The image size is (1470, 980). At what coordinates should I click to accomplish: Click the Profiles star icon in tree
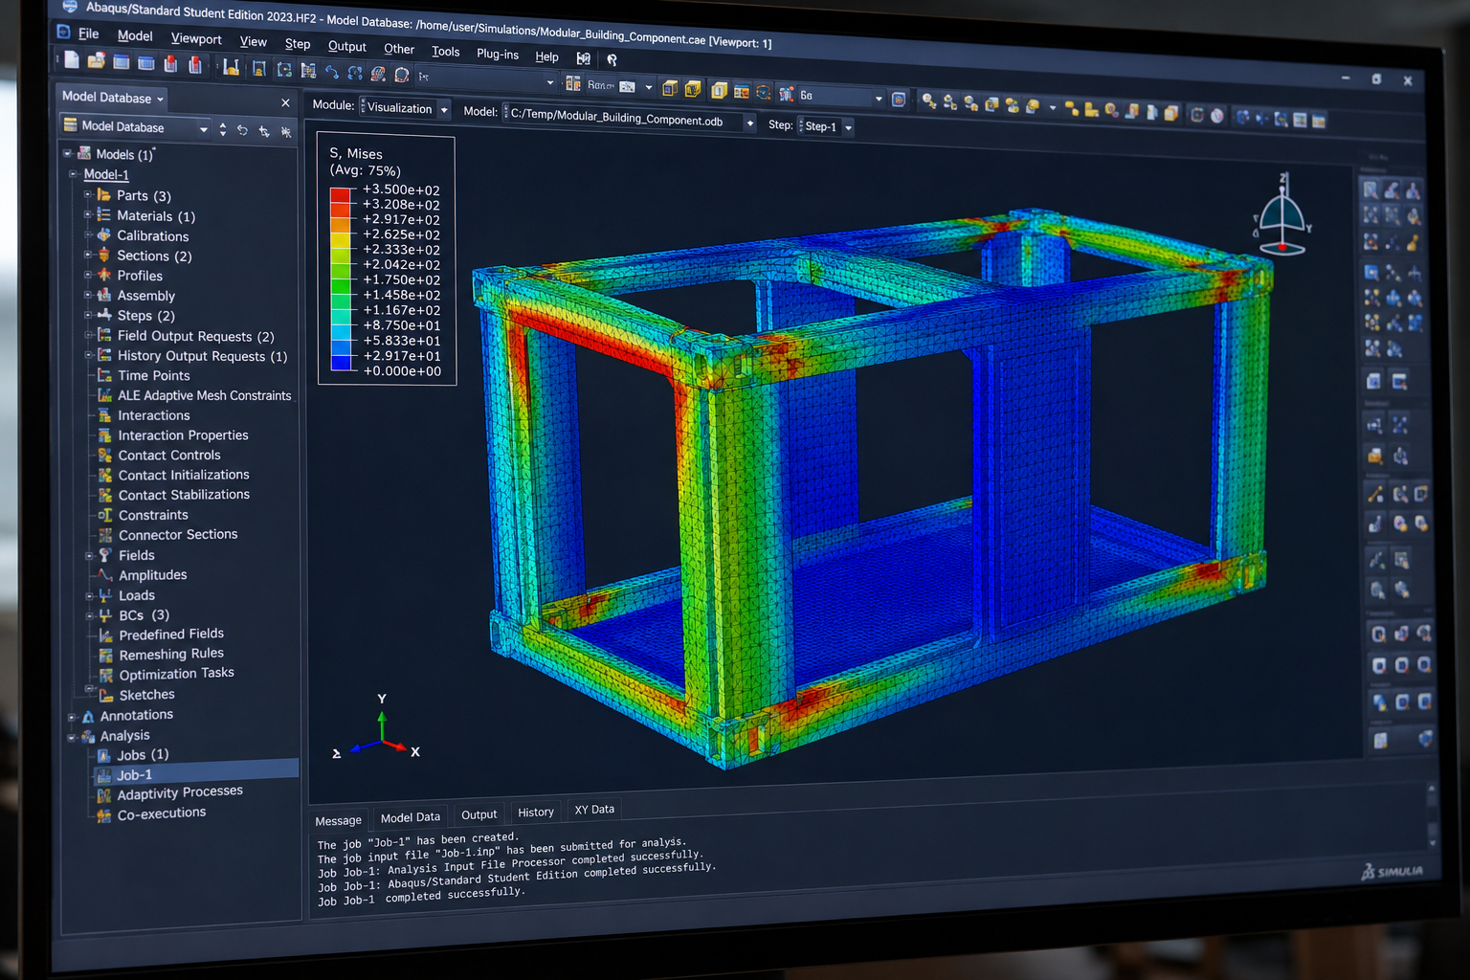click(103, 275)
